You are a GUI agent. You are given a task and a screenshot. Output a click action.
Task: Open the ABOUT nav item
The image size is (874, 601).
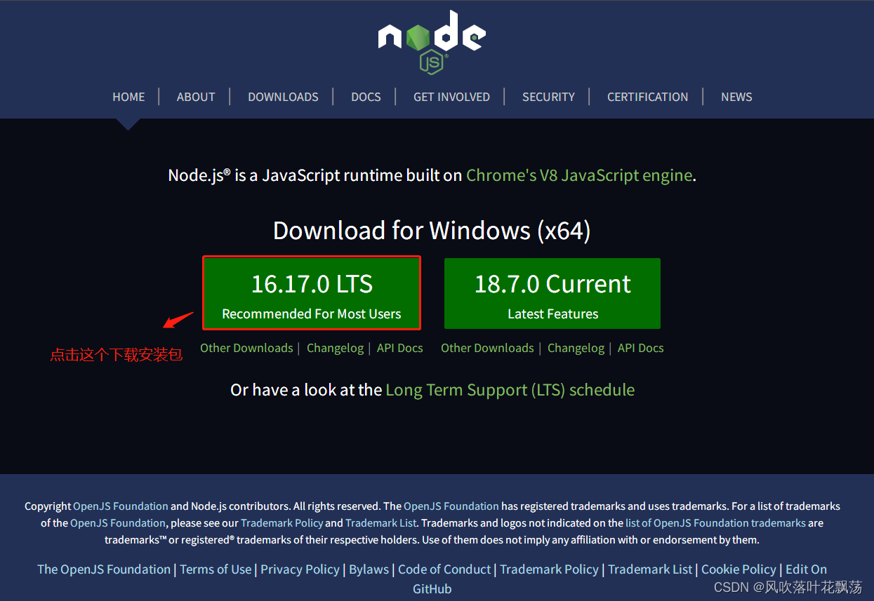196,97
